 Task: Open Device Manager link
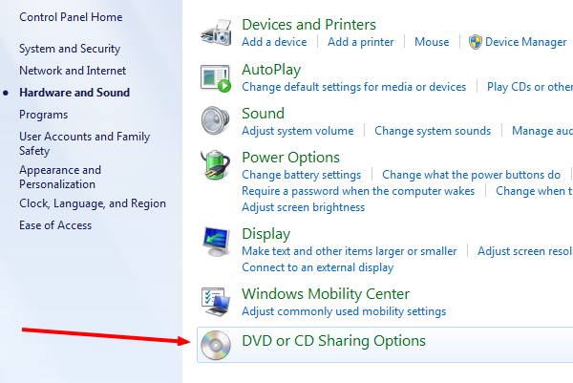[525, 42]
